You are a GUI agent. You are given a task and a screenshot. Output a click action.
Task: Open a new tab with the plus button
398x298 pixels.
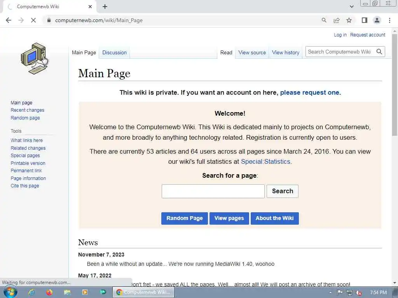coord(105,7)
